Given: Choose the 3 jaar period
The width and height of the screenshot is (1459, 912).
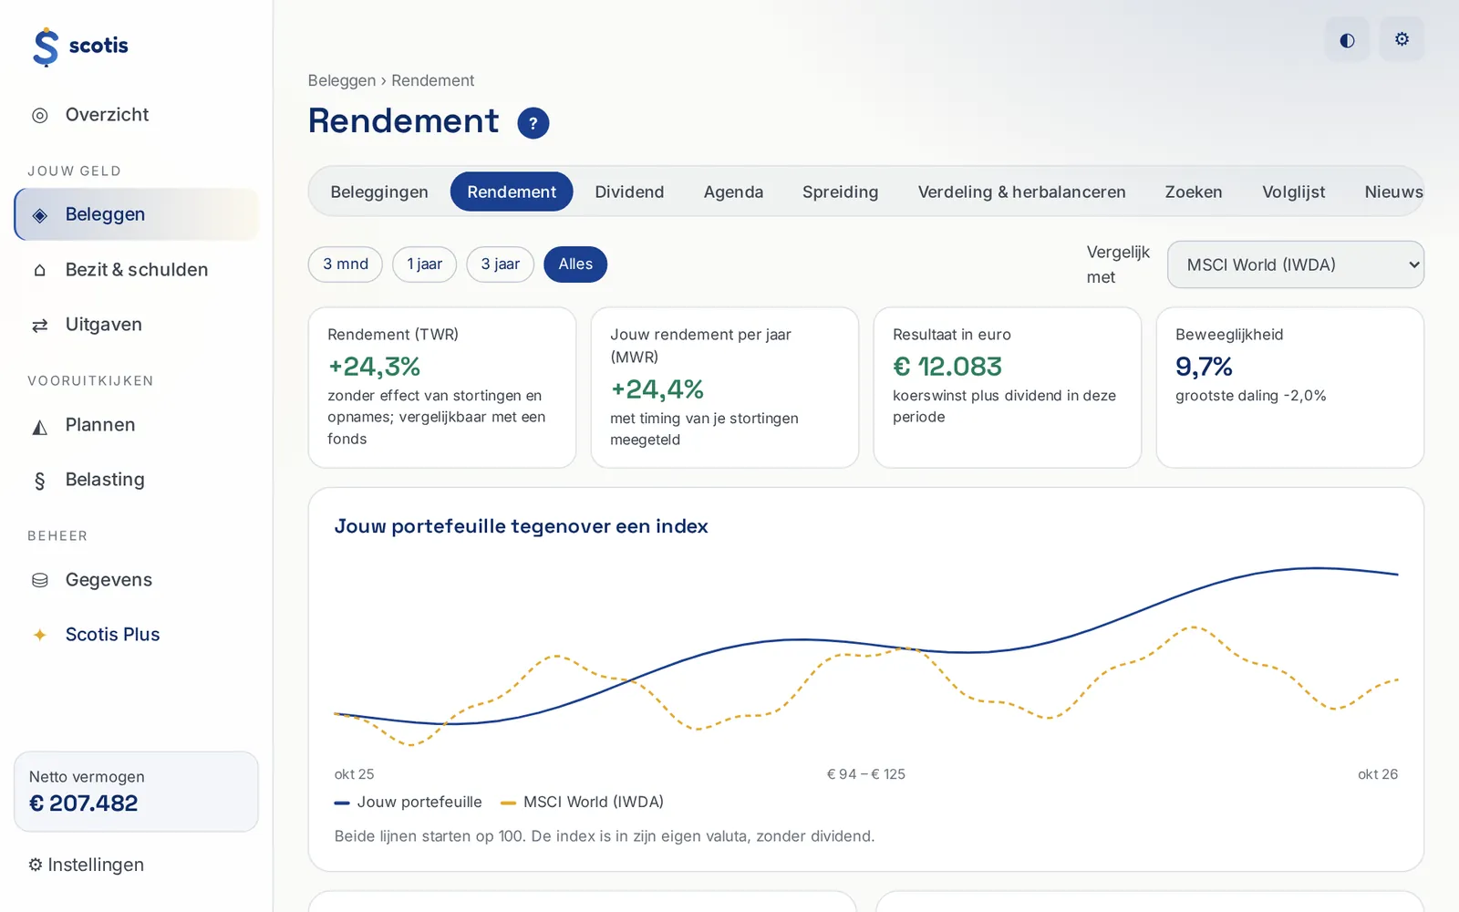Looking at the screenshot, I should tap(501, 264).
